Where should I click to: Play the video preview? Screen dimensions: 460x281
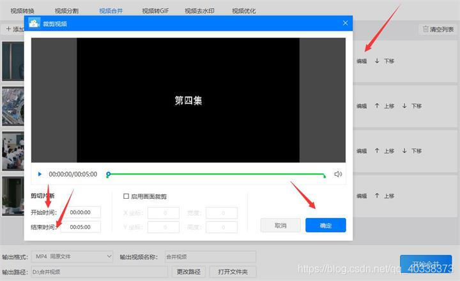[40, 174]
